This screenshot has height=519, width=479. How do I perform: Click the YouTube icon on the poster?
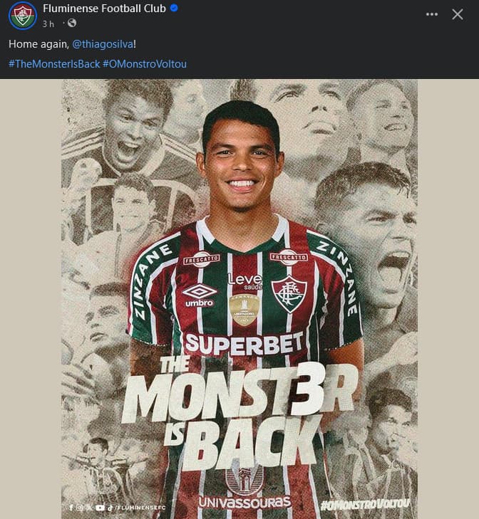click(x=100, y=508)
